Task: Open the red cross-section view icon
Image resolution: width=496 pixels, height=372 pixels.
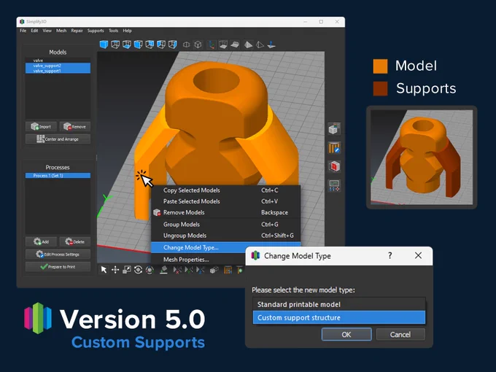Action: pyautogui.click(x=334, y=166)
